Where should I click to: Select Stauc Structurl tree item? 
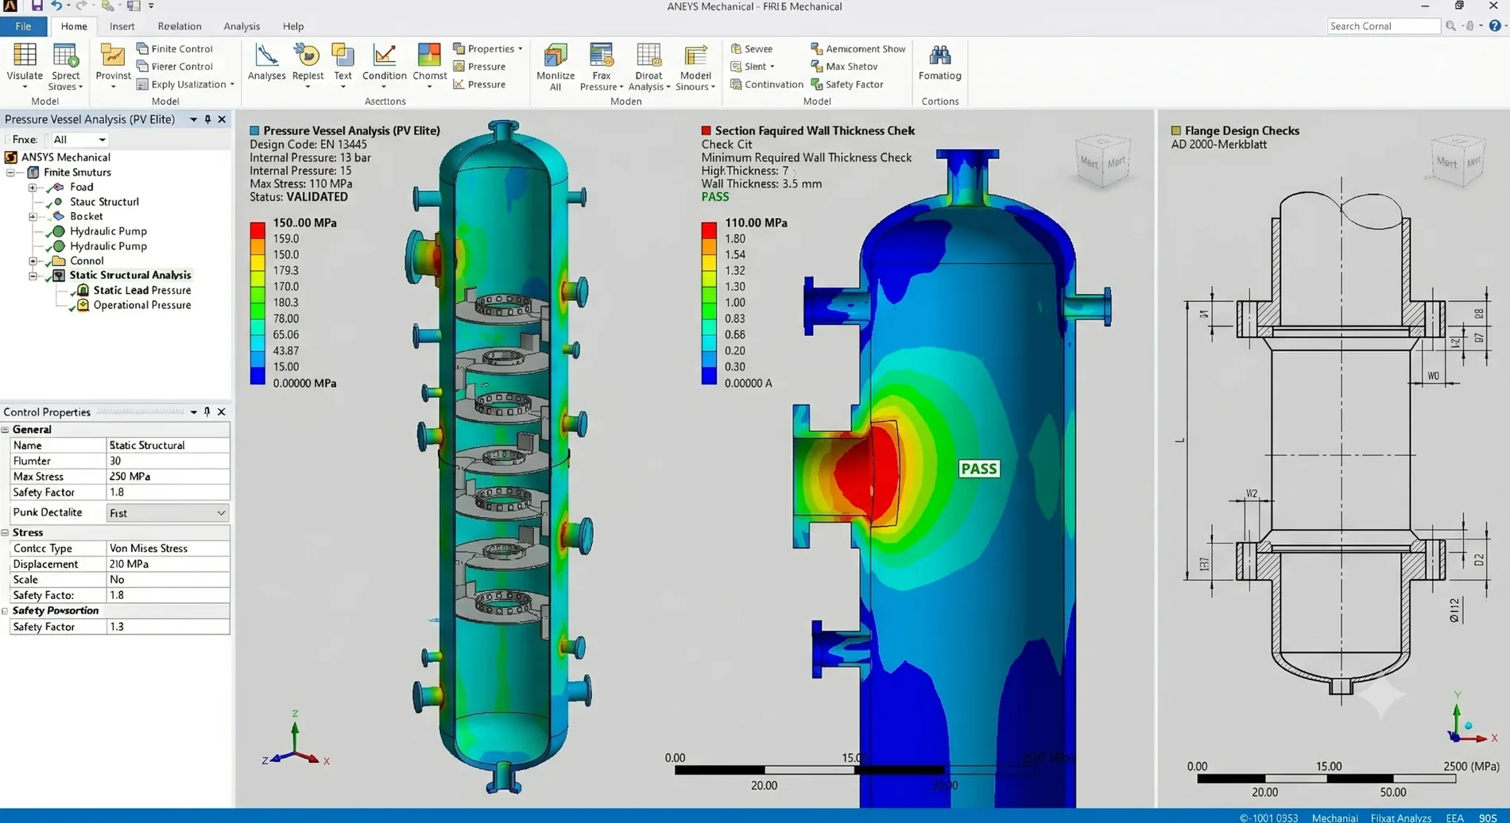click(x=104, y=203)
